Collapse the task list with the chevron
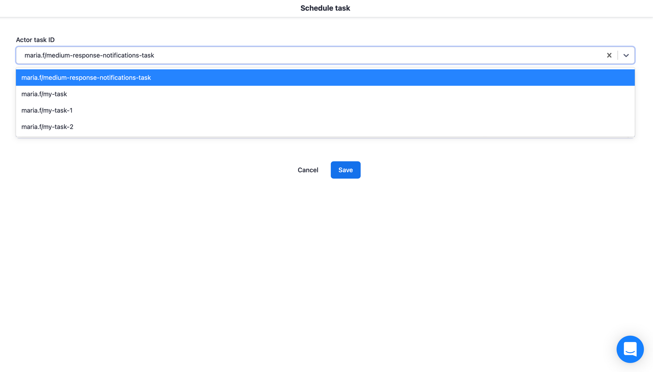Viewport: 653px width, 372px height. click(626, 55)
